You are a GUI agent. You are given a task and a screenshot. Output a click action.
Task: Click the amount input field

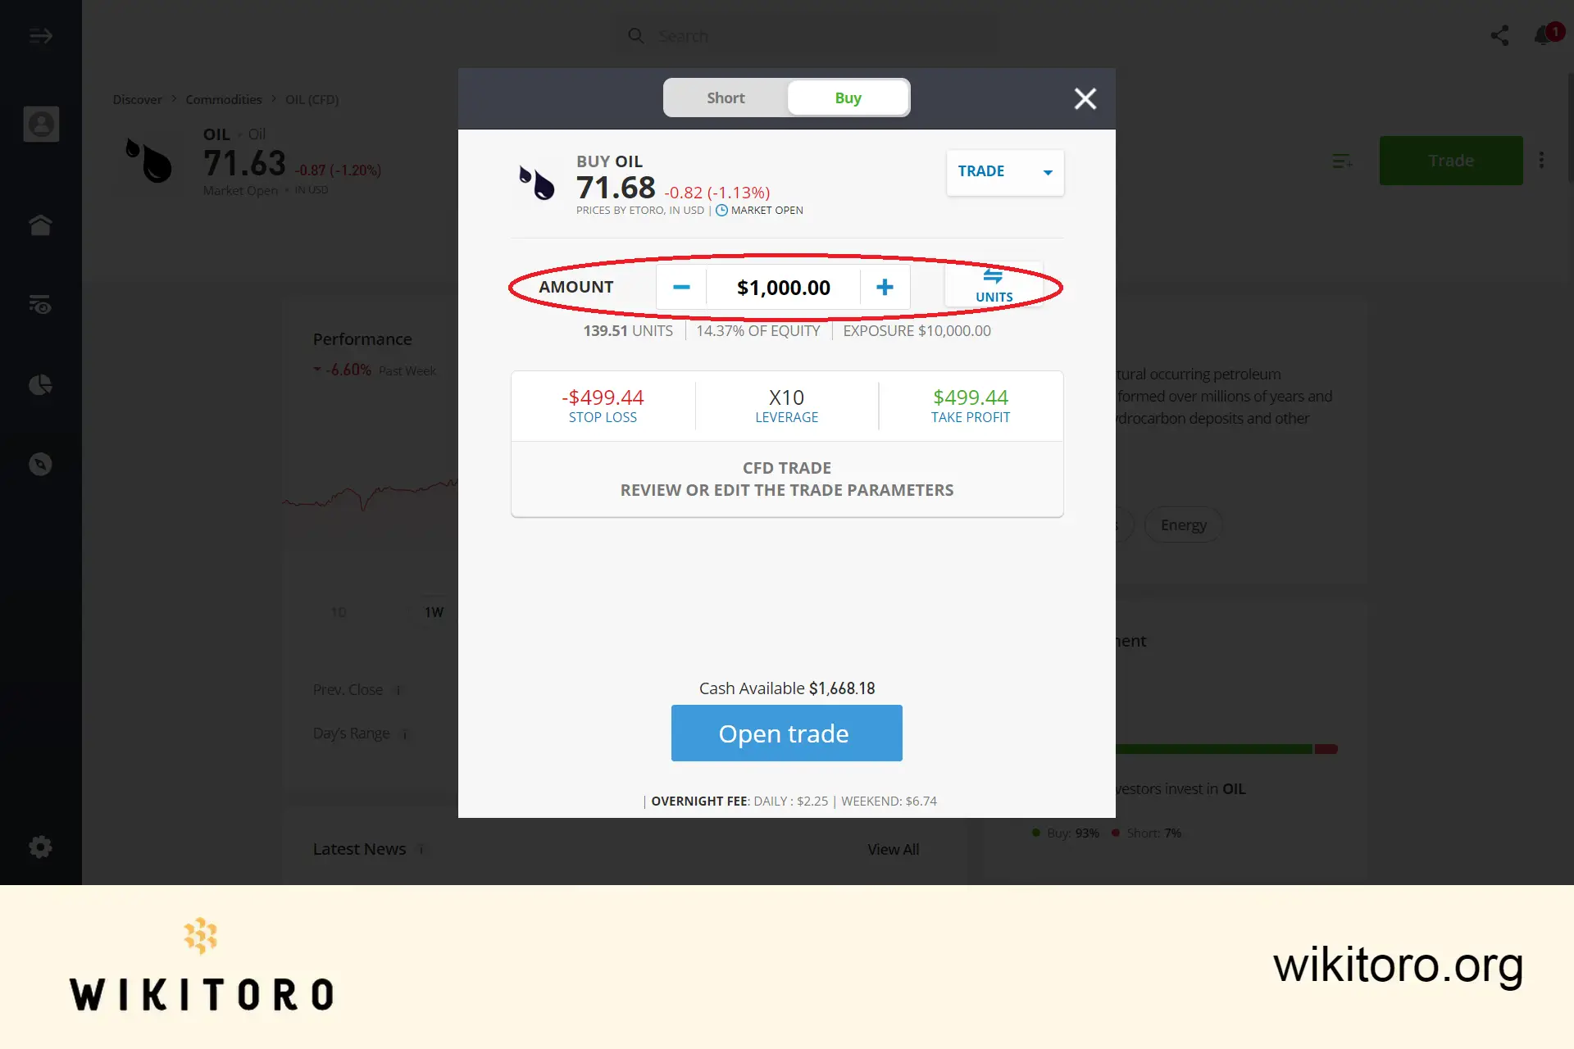pos(782,286)
